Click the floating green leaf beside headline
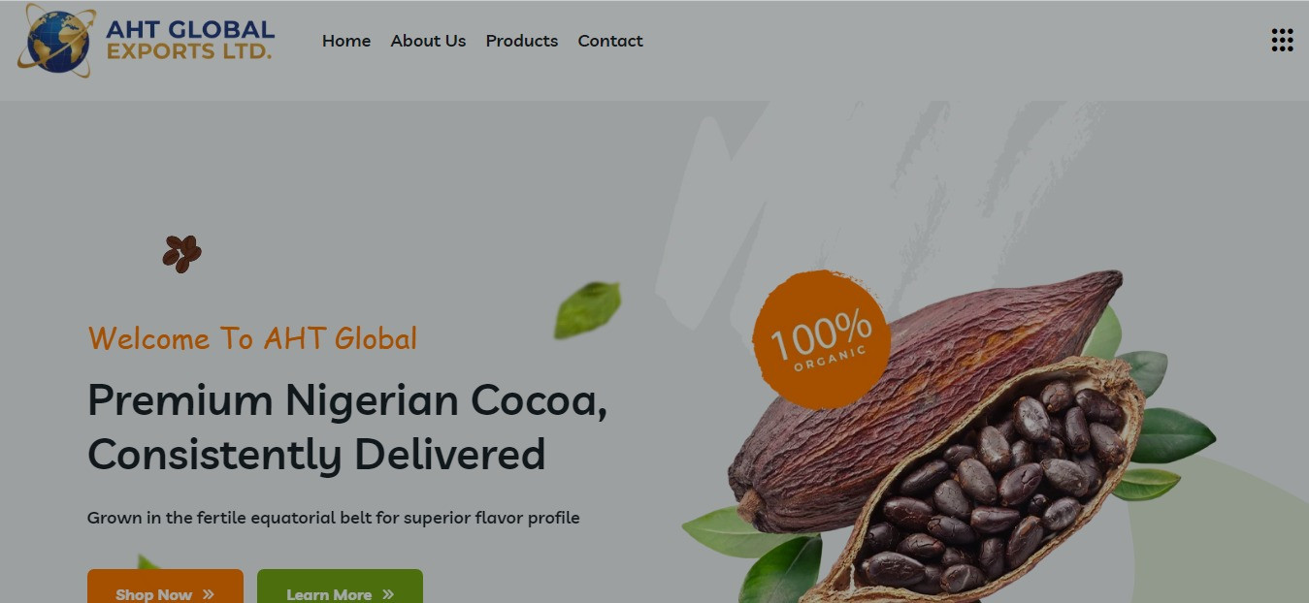The height and width of the screenshot is (603, 1309). [587, 310]
